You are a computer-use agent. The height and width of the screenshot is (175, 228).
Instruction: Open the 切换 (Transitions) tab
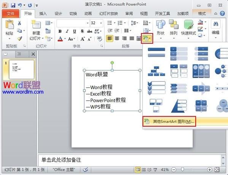tap(73, 14)
